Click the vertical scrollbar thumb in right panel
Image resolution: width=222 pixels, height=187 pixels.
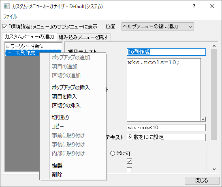(214, 95)
